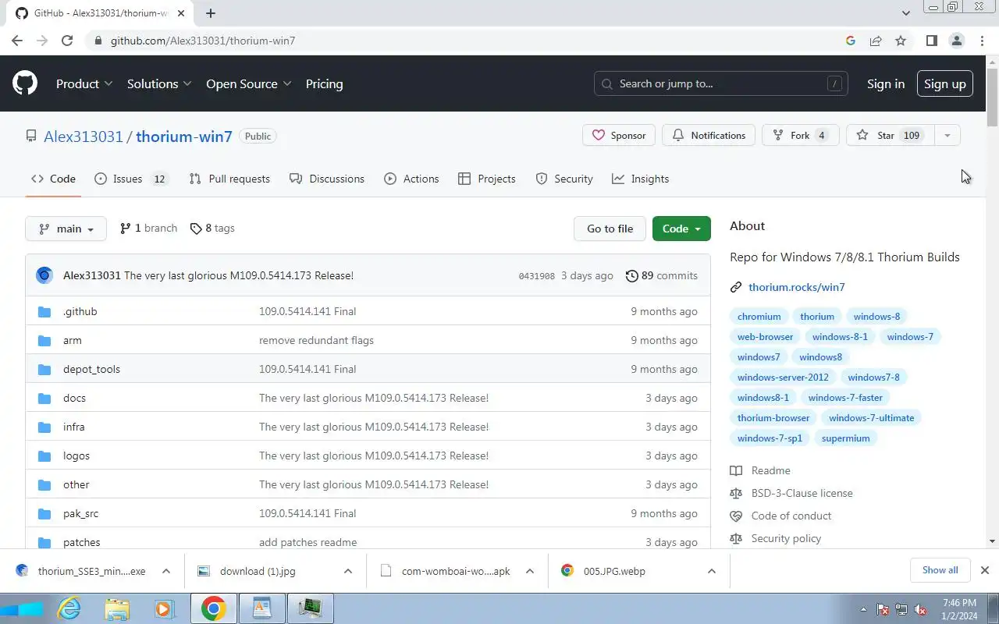The image size is (999, 624).
Task: Select the Insights tab
Action: [x=641, y=179]
